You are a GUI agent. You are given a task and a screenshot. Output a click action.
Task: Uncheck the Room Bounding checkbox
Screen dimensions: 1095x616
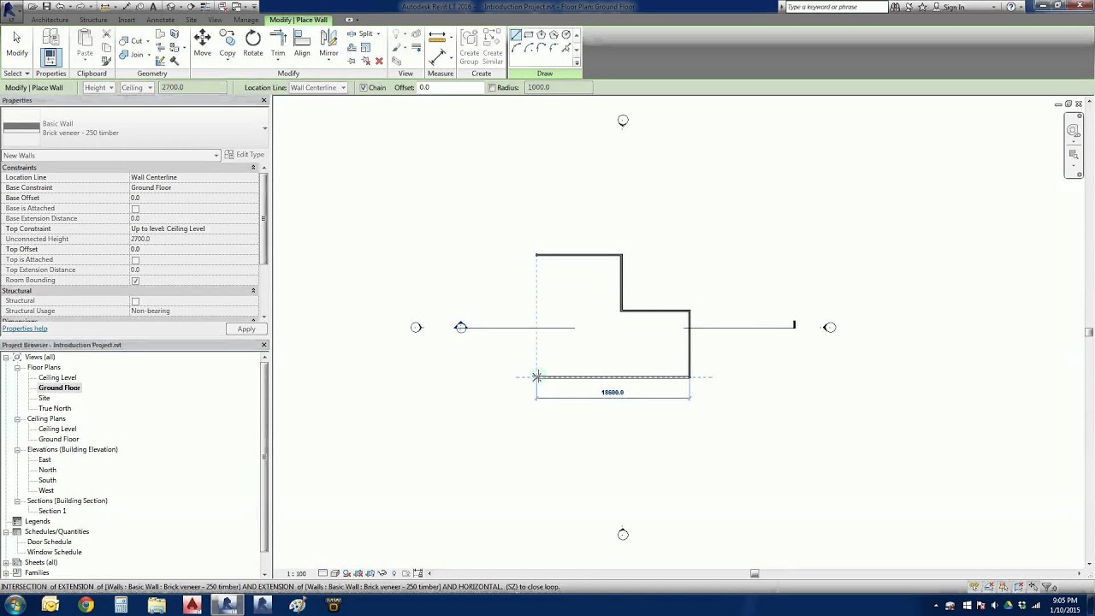coord(135,281)
